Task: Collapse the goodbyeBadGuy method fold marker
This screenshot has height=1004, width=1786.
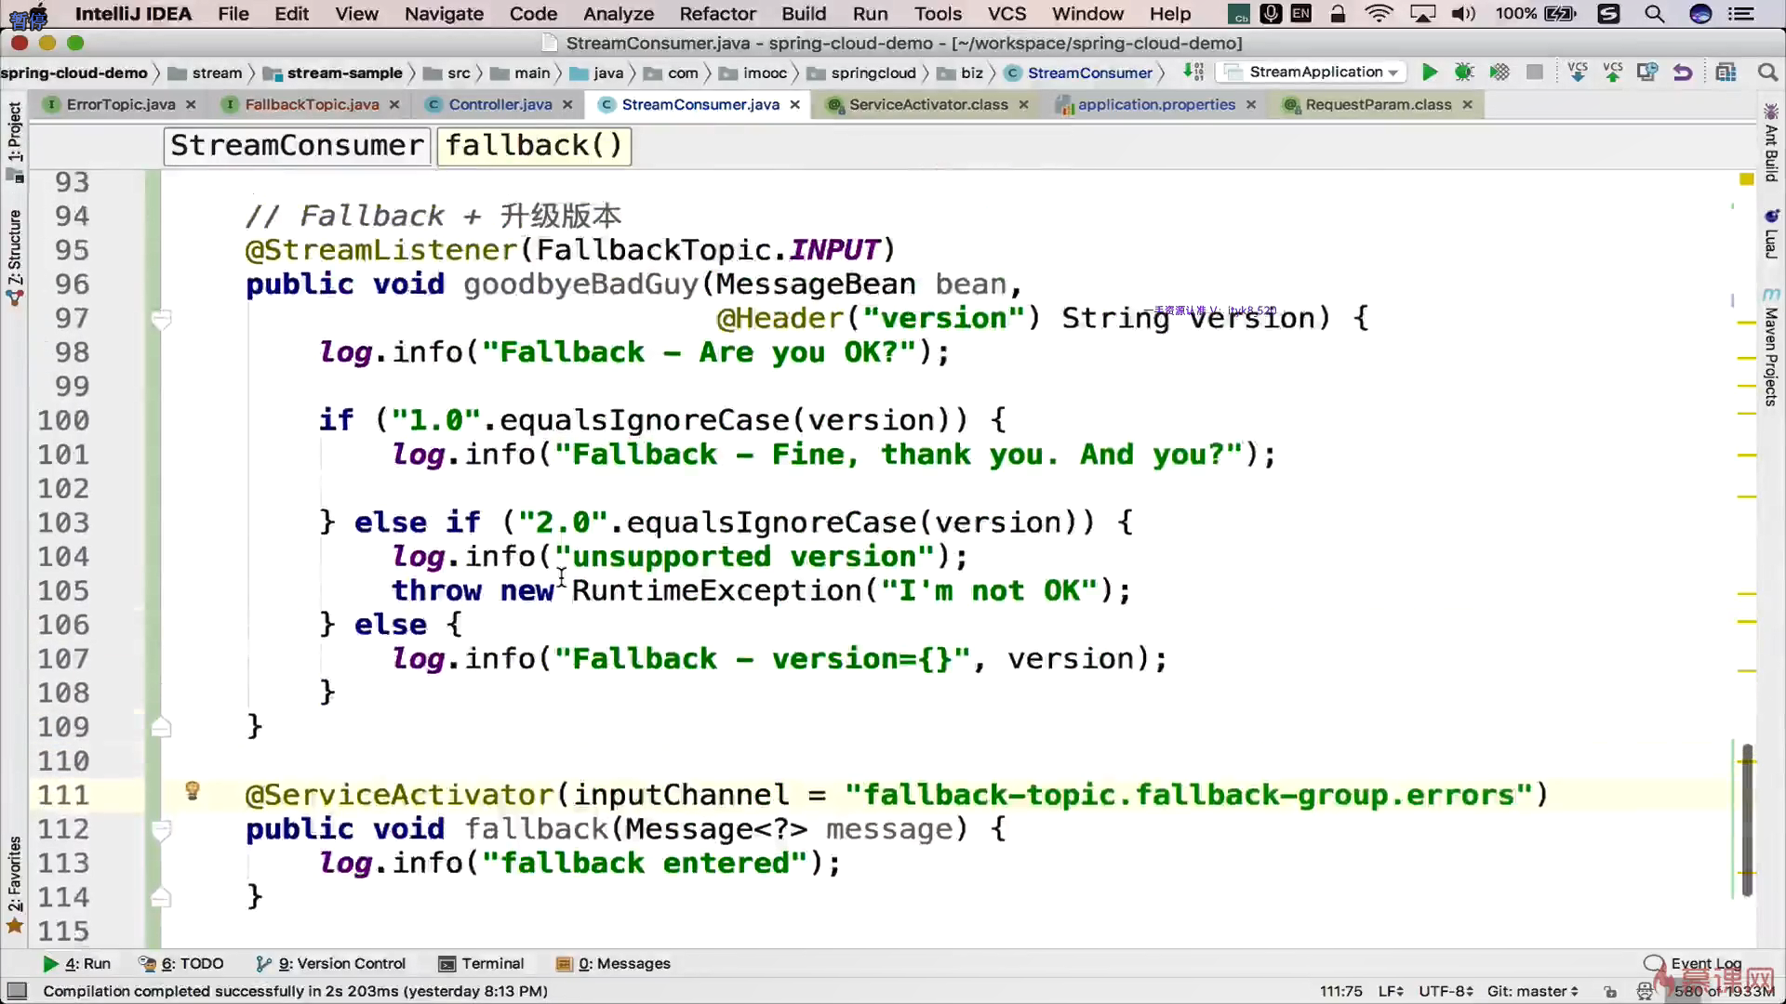Action: [161, 319]
